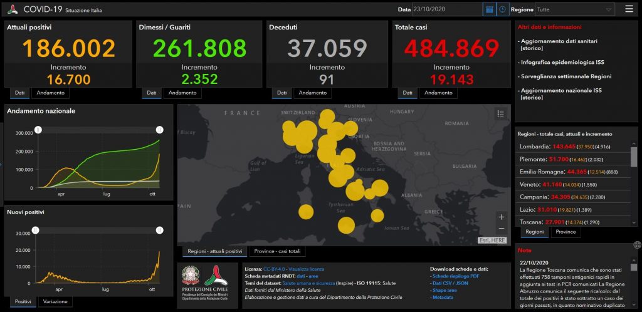
Task: Zoom out on the map
Action: (501, 228)
